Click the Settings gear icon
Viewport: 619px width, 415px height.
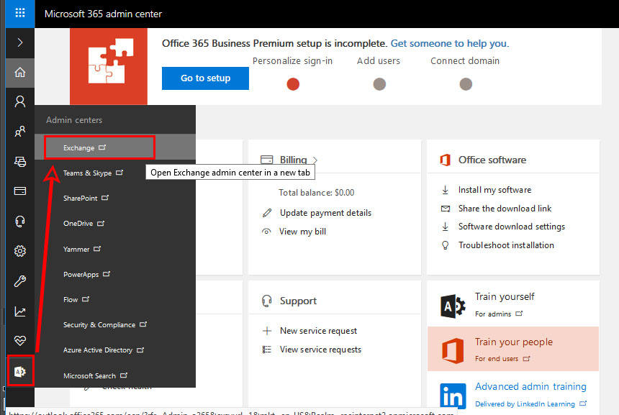(19, 250)
